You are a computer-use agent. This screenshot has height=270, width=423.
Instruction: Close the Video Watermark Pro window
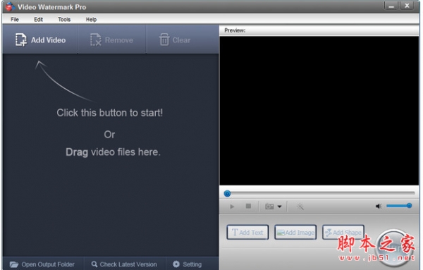[407, 6]
